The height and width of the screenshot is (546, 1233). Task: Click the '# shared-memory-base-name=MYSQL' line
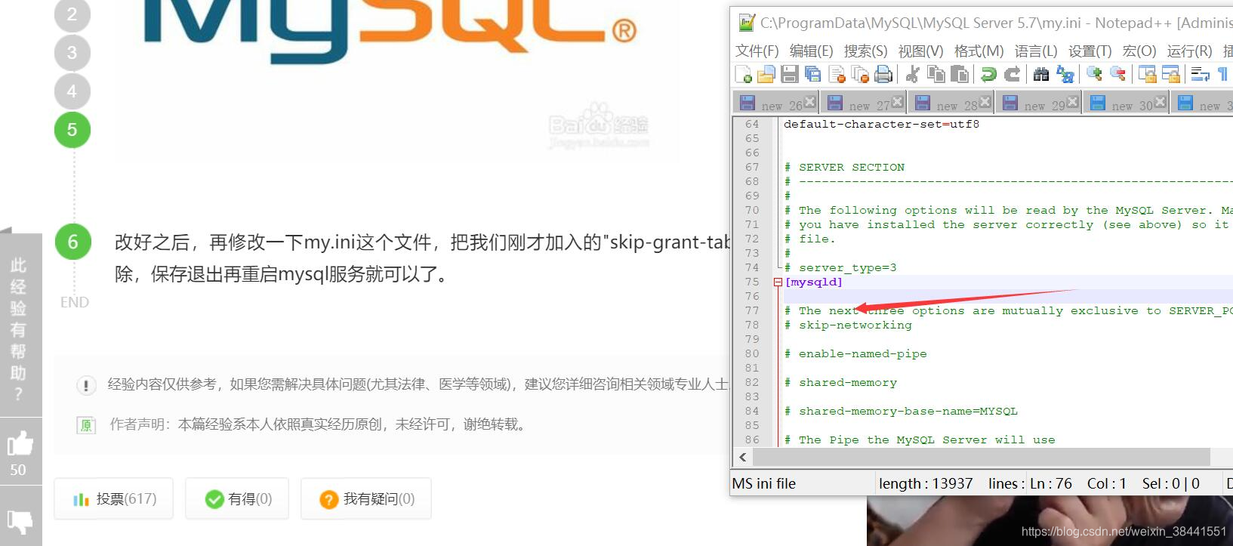click(901, 411)
